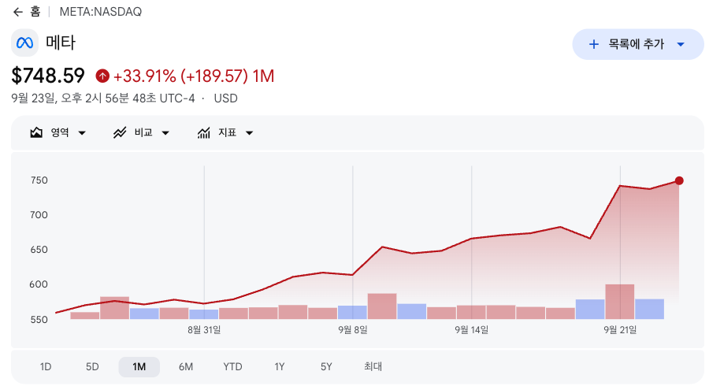Image resolution: width=709 pixels, height=386 pixels.
Task: Click the 600 y-axis label
Action: click(x=39, y=284)
